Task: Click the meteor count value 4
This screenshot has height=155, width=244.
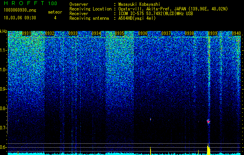Action: [55, 18]
